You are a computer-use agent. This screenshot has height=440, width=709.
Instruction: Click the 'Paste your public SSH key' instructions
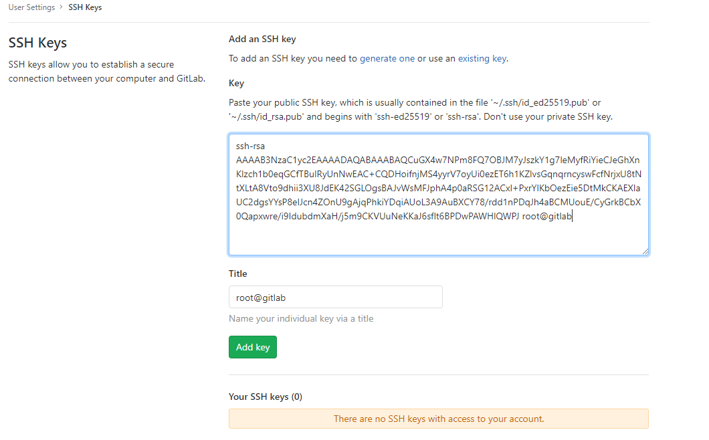(x=421, y=110)
